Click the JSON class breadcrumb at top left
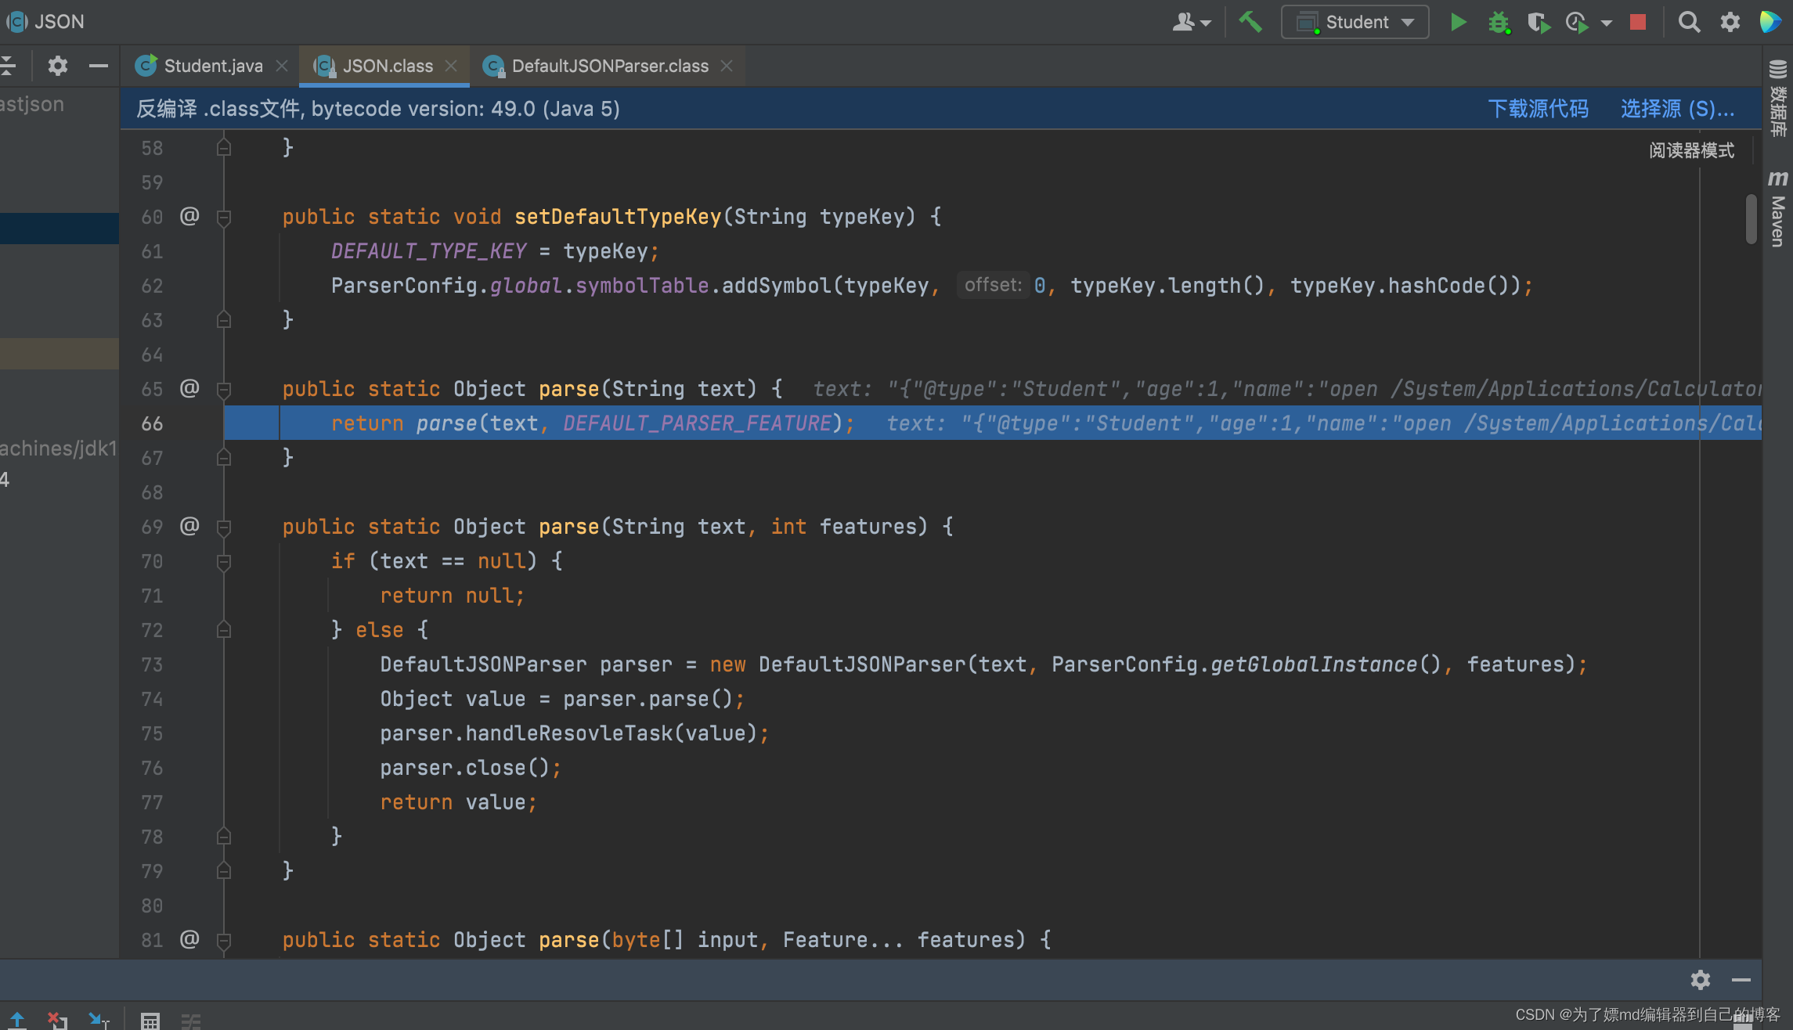The image size is (1793, 1030). point(45,22)
